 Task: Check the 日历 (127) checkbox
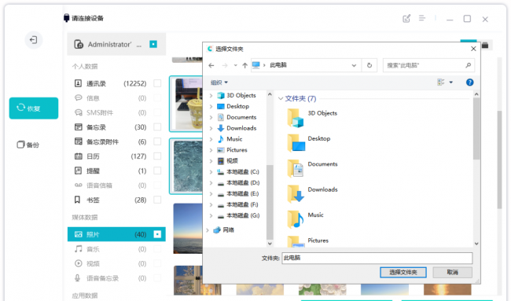click(157, 156)
